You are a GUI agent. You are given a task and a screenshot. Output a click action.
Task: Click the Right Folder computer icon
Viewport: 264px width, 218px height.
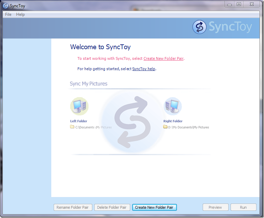point(172,106)
